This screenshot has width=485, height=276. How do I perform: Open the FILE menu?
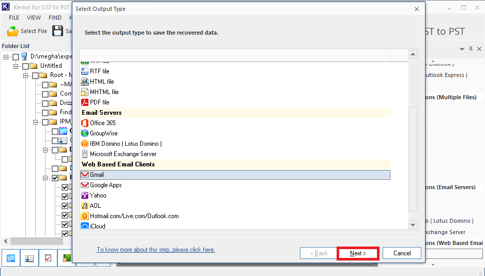[x=14, y=18]
